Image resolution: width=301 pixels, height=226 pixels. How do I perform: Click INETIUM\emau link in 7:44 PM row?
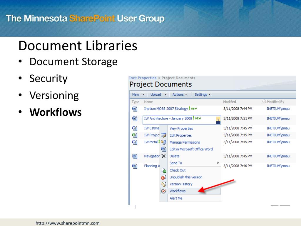(278, 109)
